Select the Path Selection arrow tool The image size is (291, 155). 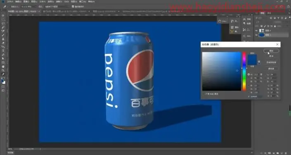pos(3,58)
